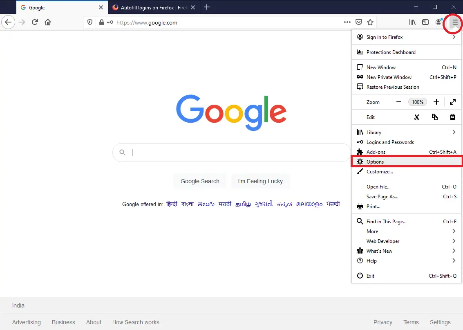Open the About footer link
Screen dimensions: 463x330
[x=94, y=322]
